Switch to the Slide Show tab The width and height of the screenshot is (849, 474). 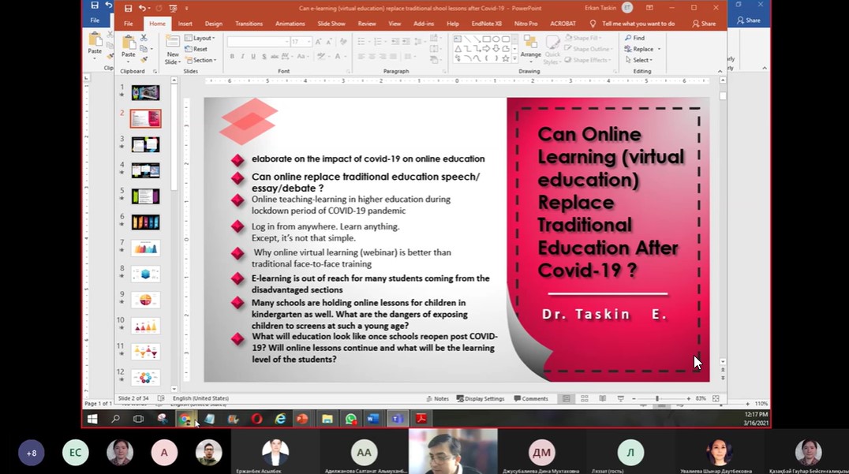coord(331,24)
